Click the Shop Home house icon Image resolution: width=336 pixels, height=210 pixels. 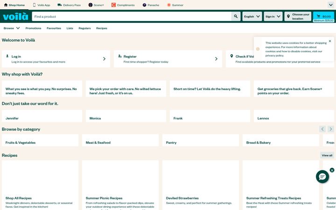pos(6,5)
